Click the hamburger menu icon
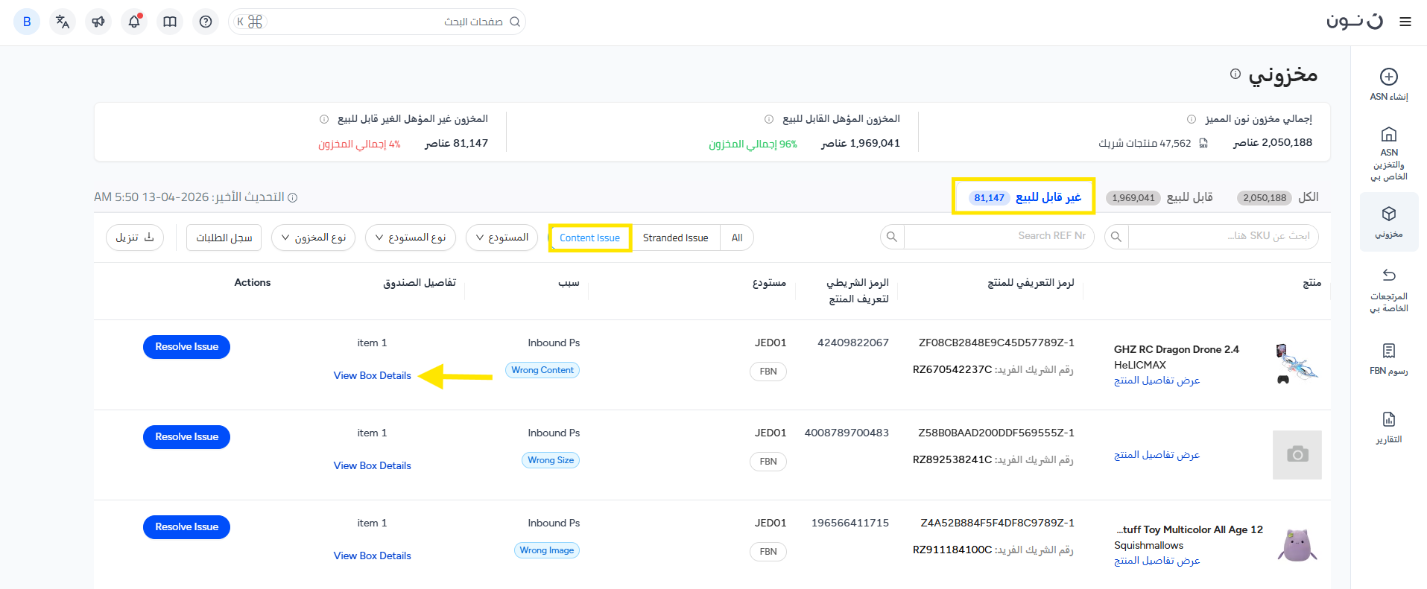This screenshot has width=1427, height=589. click(x=1405, y=22)
